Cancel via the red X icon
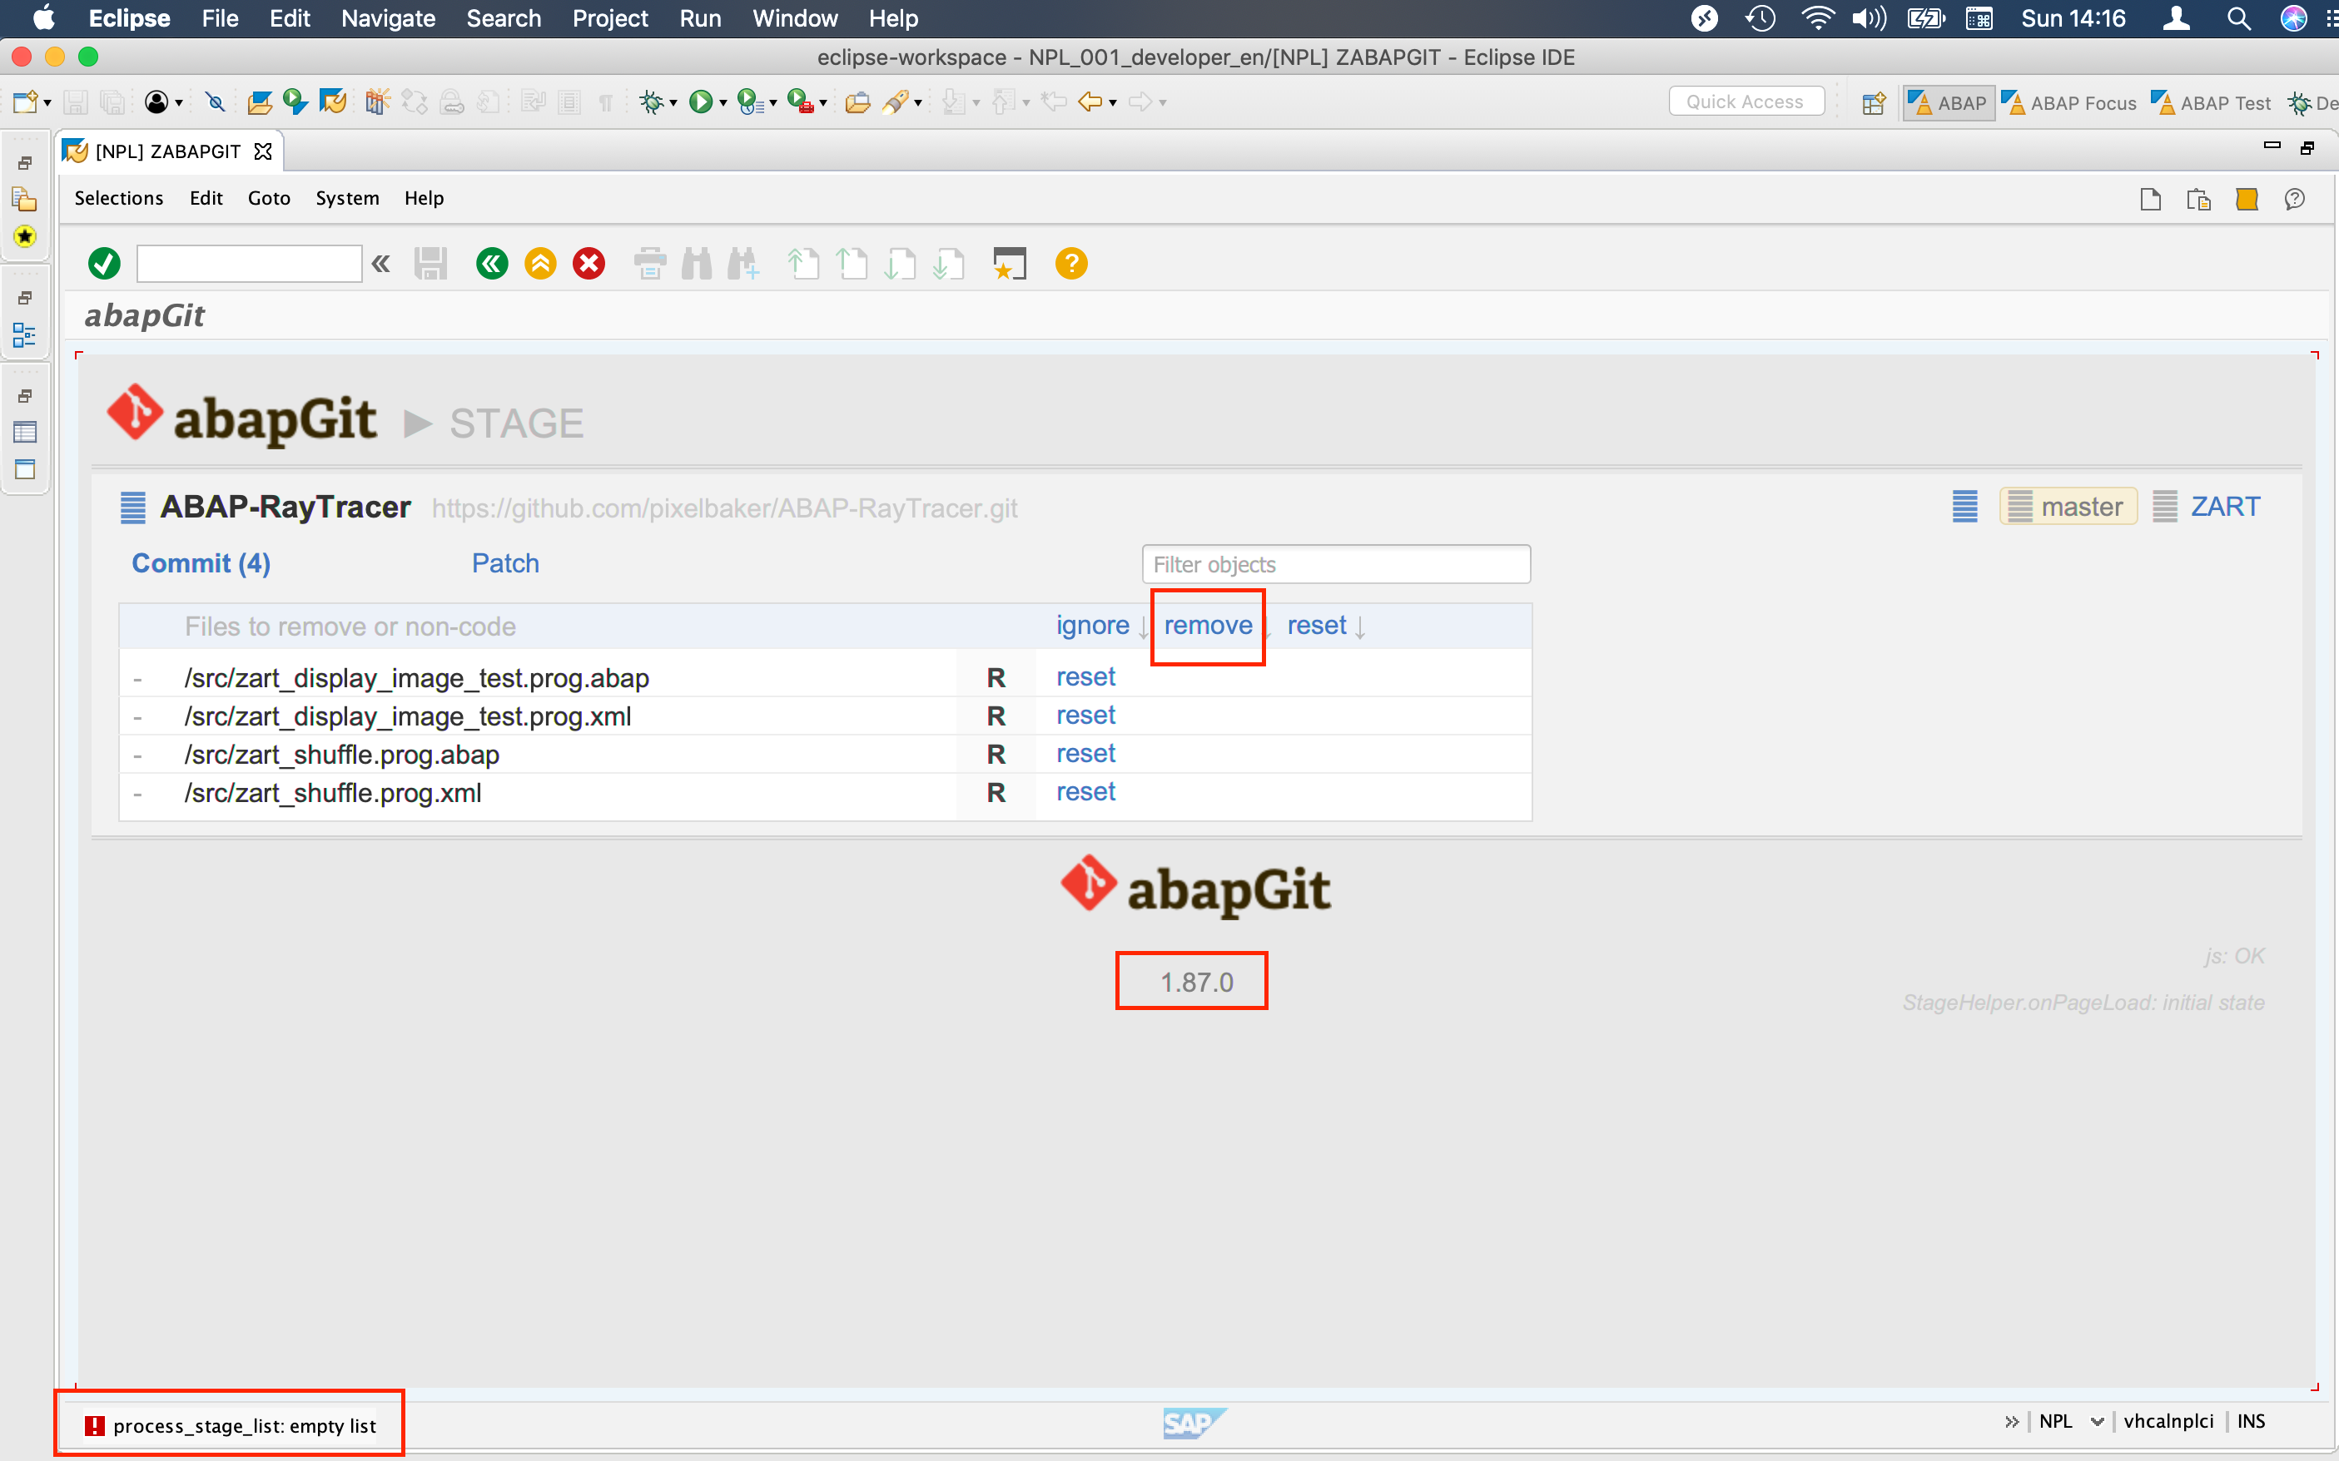The image size is (2339, 1461). [x=588, y=263]
